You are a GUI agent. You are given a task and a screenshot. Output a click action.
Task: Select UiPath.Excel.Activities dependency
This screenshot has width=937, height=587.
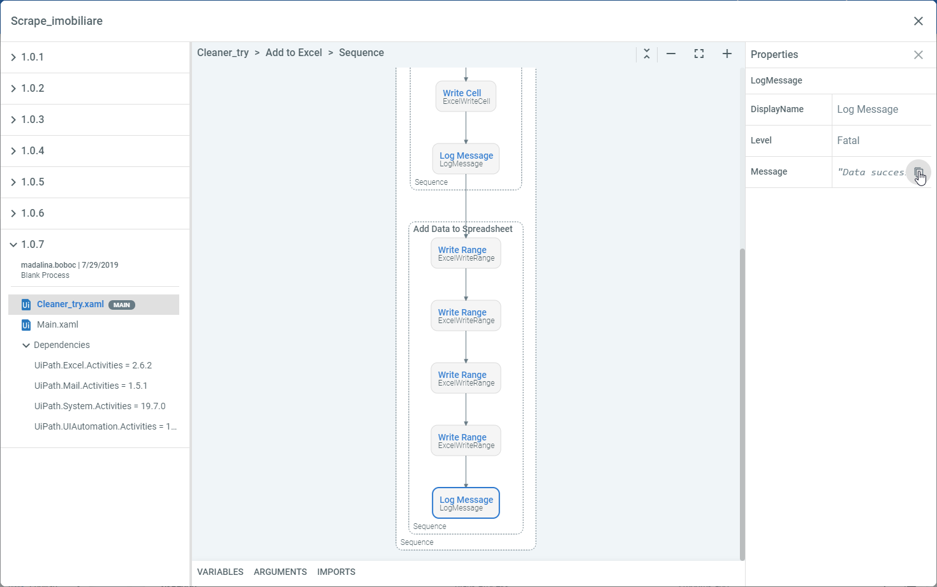(93, 366)
